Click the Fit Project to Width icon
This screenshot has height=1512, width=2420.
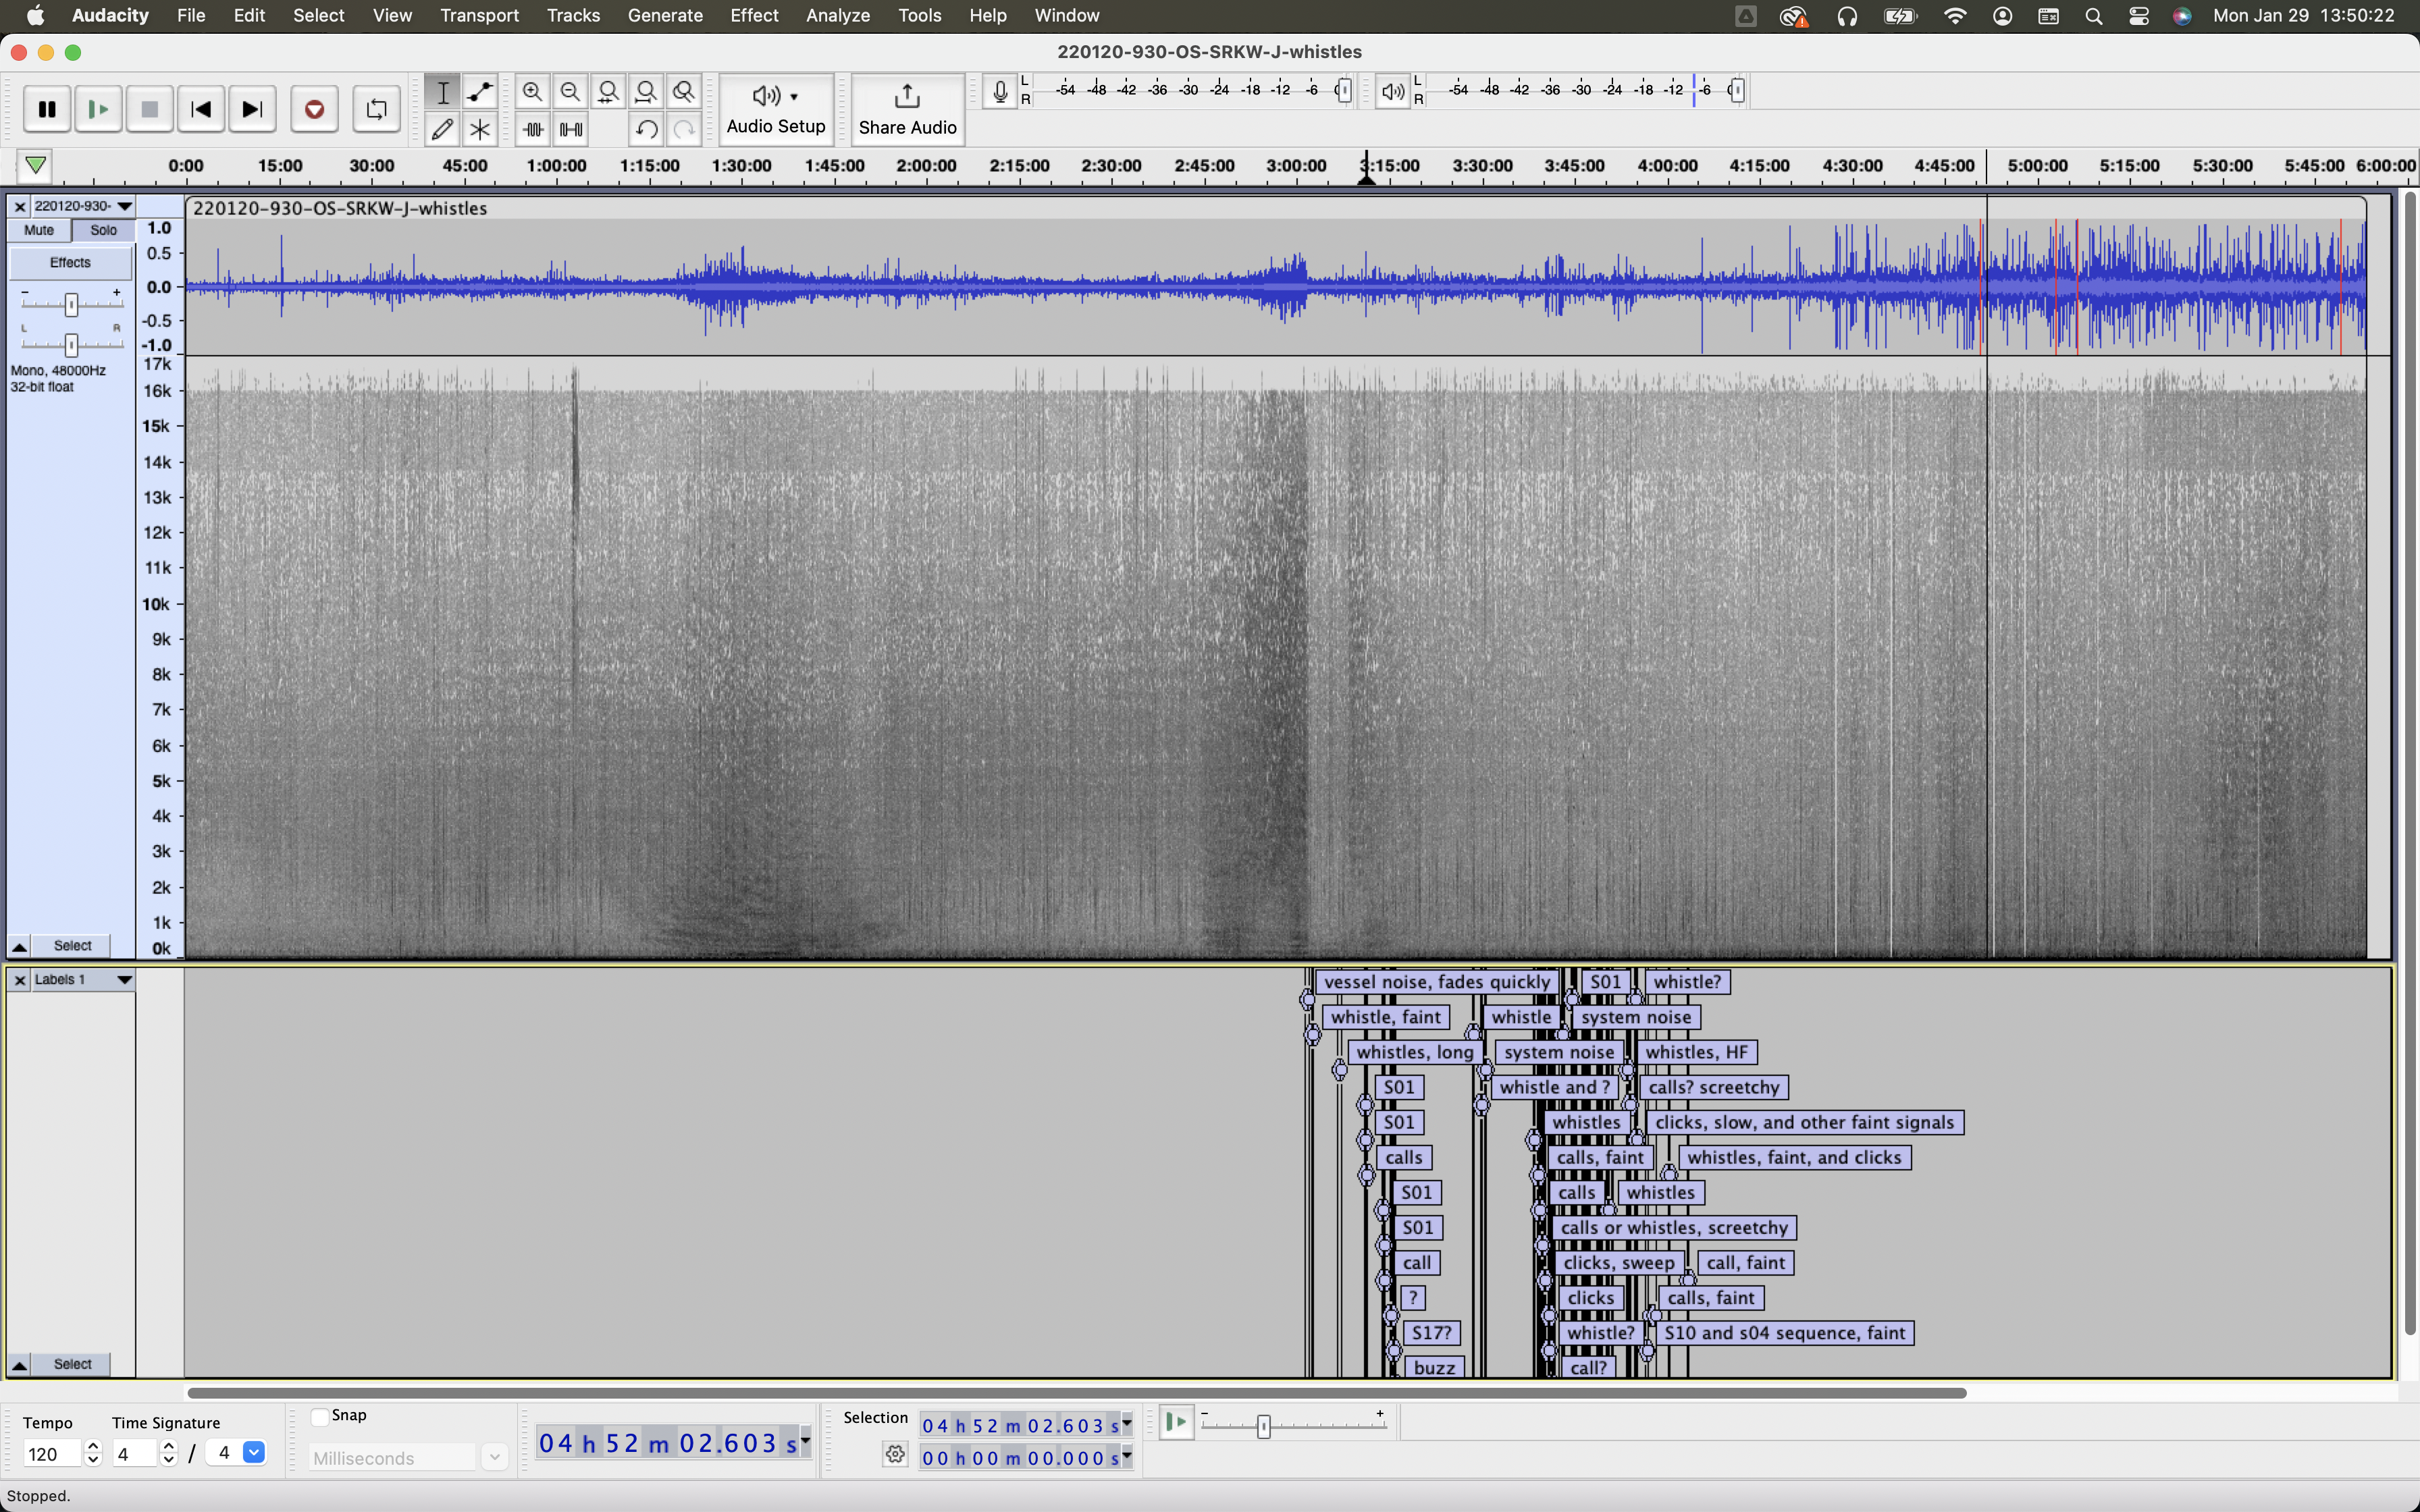646,92
